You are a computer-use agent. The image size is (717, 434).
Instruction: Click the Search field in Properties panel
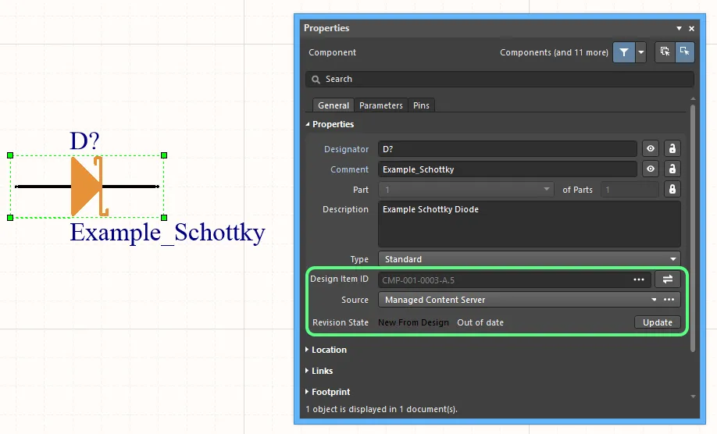click(500, 79)
